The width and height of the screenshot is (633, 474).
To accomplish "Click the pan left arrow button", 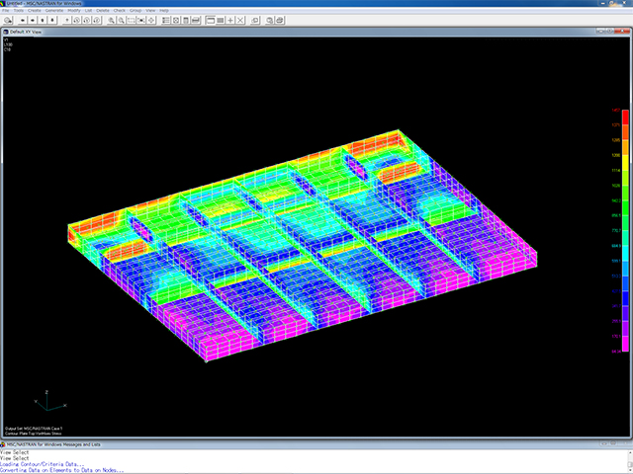I will [x=21, y=20].
